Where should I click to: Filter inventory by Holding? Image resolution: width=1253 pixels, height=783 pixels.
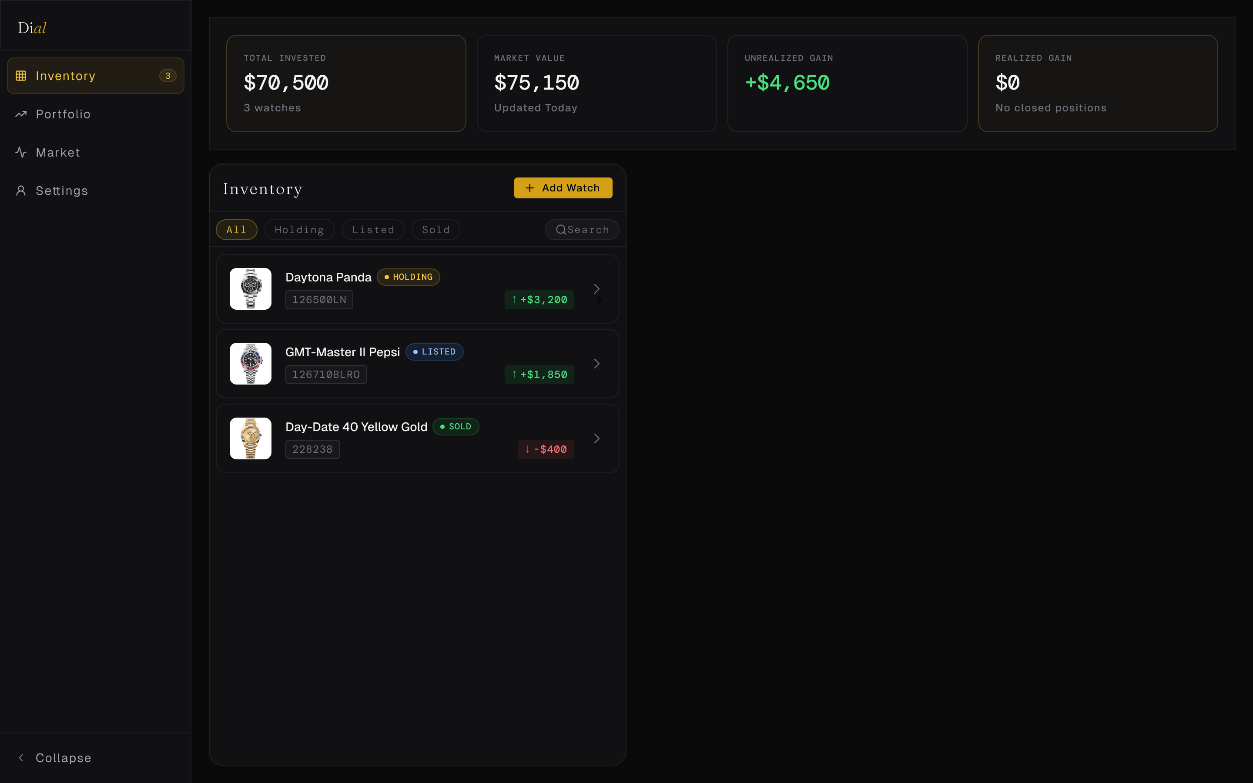pyautogui.click(x=299, y=229)
